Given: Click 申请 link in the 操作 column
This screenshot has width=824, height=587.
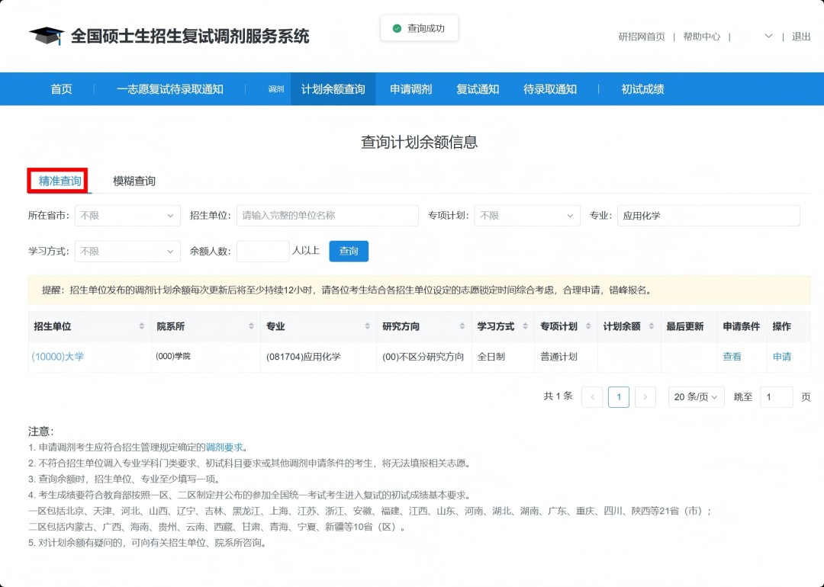Looking at the screenshot, I should pyautogui.click(x=782, y=357).
